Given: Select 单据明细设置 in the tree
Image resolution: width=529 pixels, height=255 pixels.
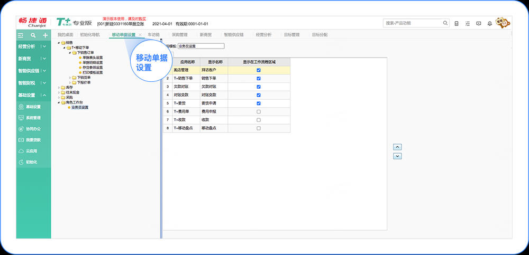Looking at the screenshot, I should 93,63.
